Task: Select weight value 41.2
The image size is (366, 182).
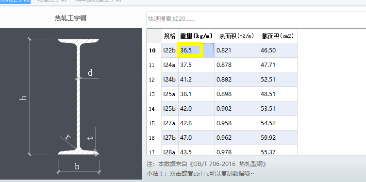Action: pos(197,80)
